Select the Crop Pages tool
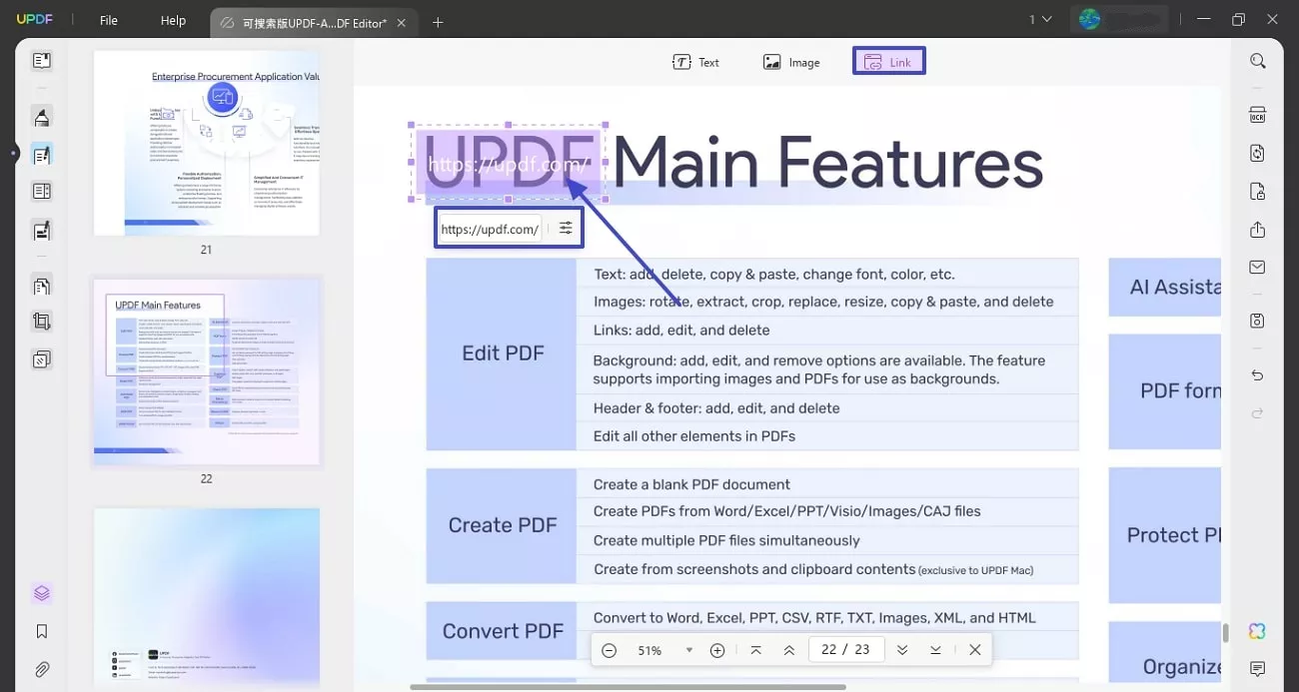Viewport: 1299px width, 692px height. 41,322
